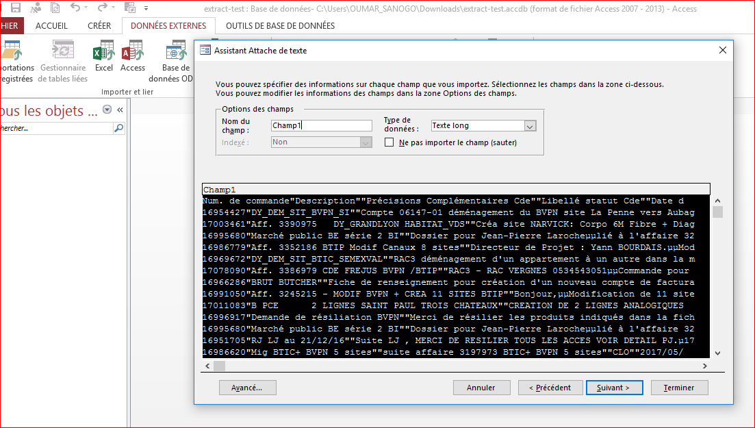Click the navigation pane search field

(56, 128)
